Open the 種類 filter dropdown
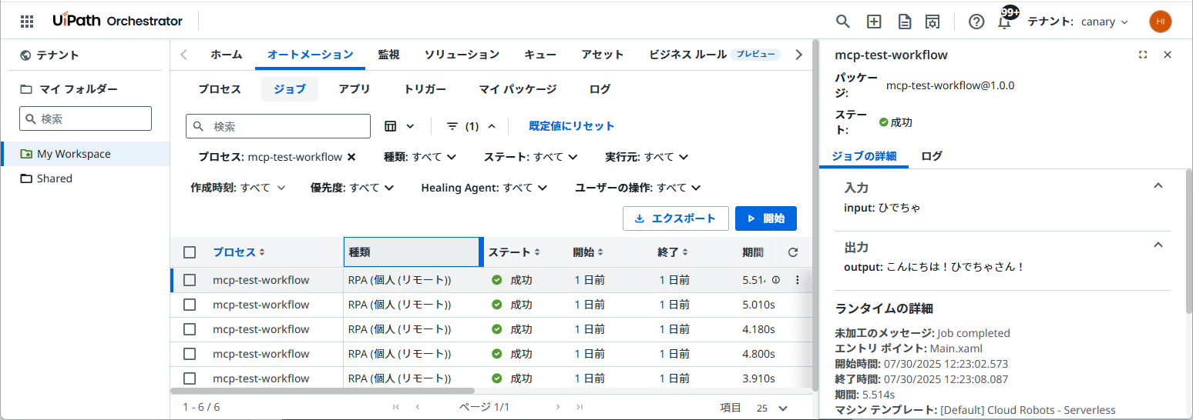Screen dimensions: 1193x420 click(x=420, y=157)
